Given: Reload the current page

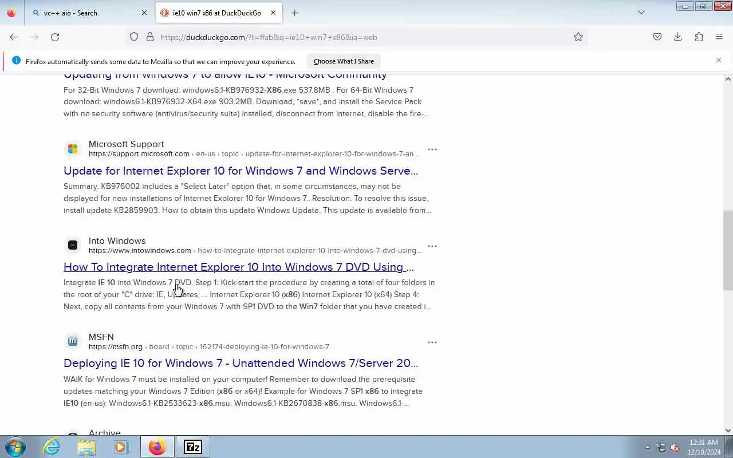Looking at the screenshot, I should tap(55, 37).
